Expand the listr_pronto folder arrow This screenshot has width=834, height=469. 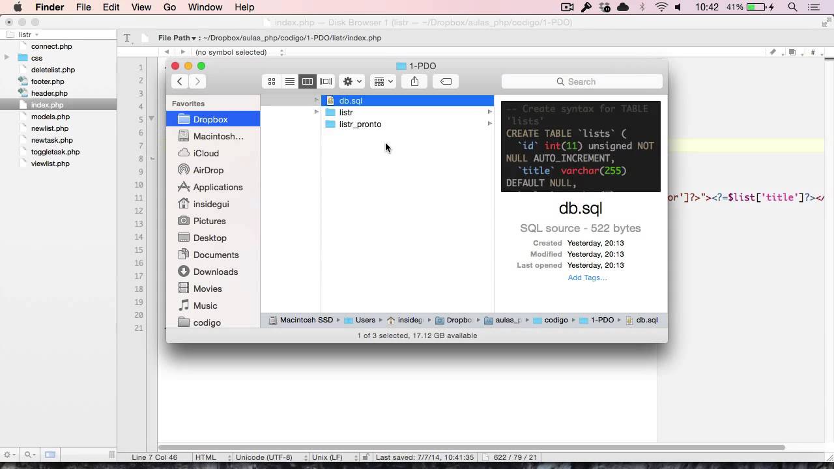pyautogui.click(x=489, y=124)
